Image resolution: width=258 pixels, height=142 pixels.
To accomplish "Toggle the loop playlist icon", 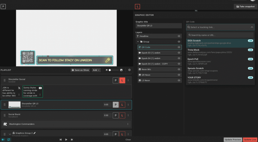I will pyautogui.click(x=9, y=140).
